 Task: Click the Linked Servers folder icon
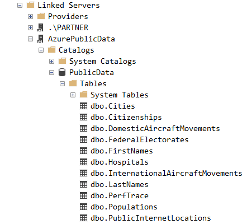(30, 5)
